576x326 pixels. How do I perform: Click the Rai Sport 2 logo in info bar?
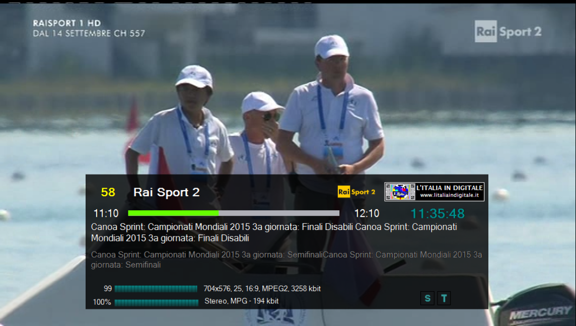[x=356, y=192]
